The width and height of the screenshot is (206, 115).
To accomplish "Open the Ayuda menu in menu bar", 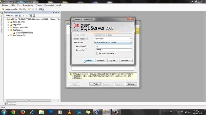I will (59, 5).
